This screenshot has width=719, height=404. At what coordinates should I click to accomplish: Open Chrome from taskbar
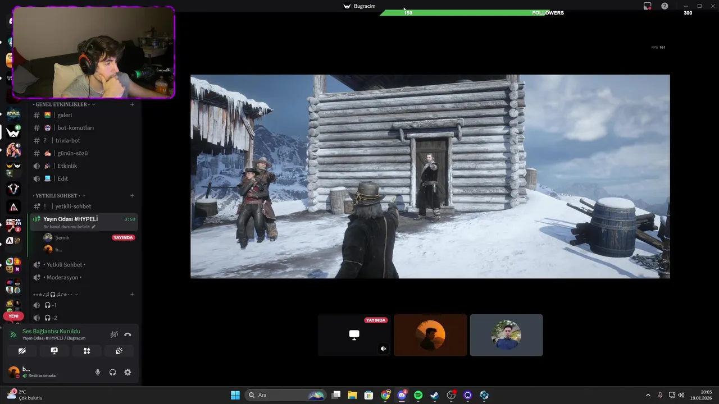[385, 395]
